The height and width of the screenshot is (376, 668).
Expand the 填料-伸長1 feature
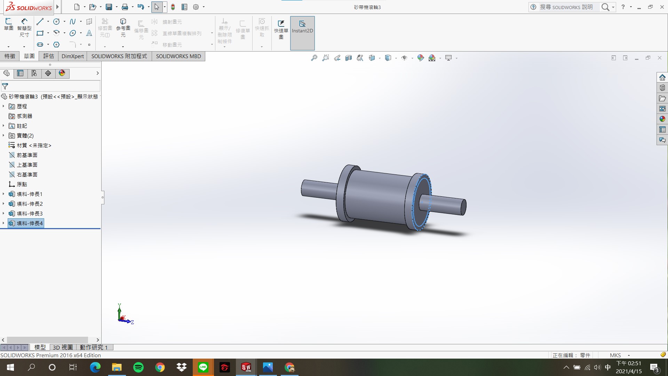(x=3, y=194)
